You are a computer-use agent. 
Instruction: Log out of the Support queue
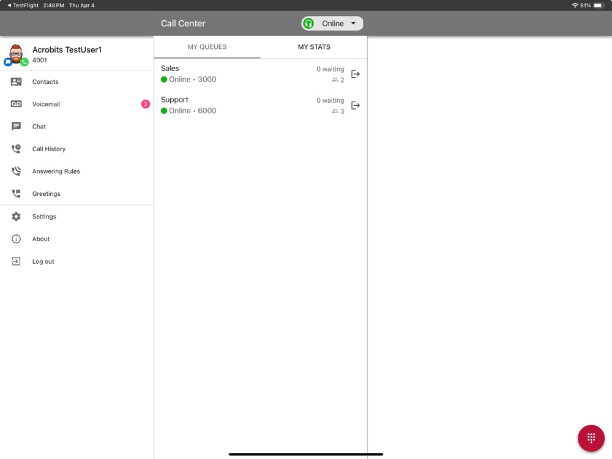click(356, 105)
